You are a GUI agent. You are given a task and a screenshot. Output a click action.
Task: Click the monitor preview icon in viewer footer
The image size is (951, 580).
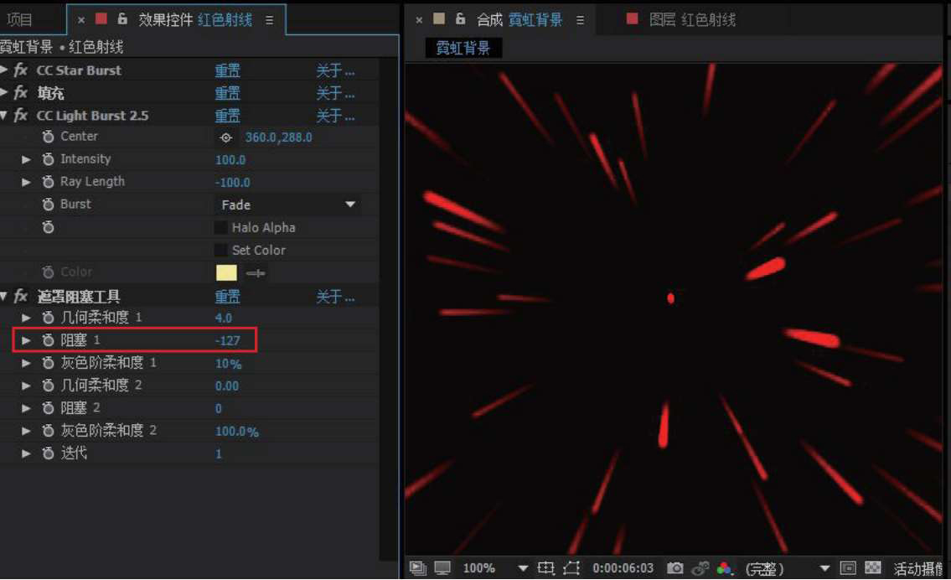tap(442, 568)
